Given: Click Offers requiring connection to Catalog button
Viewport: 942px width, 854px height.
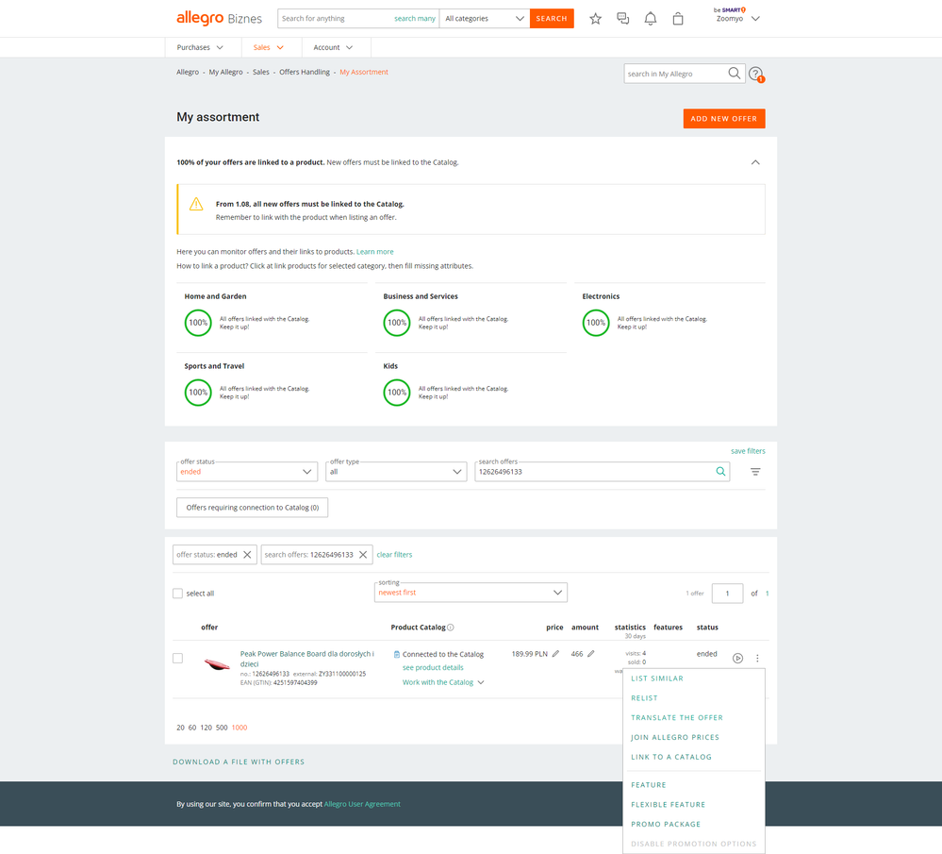Looking at the screenshot, I should click(x=253, y=508).
